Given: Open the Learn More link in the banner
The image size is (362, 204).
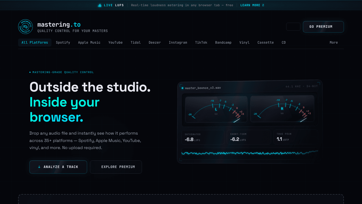Looking at the screenshot, I should pos(252,5).
